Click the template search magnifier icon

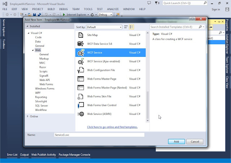(200, 27)
